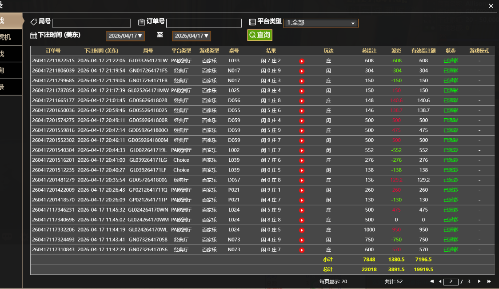
Task: Play replay for round GN073264170S6
Action: click(302, 250)
